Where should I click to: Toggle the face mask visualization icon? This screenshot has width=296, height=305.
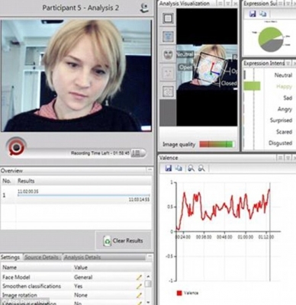168,55
